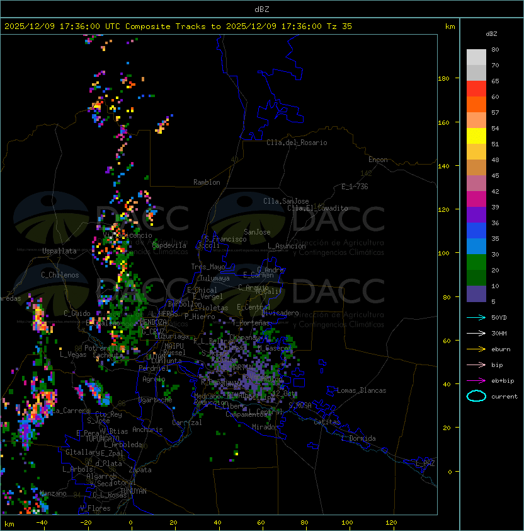Click the 'Uspallata' map label
This screenshot has width=524, height=531.
[x=59, y=251]
